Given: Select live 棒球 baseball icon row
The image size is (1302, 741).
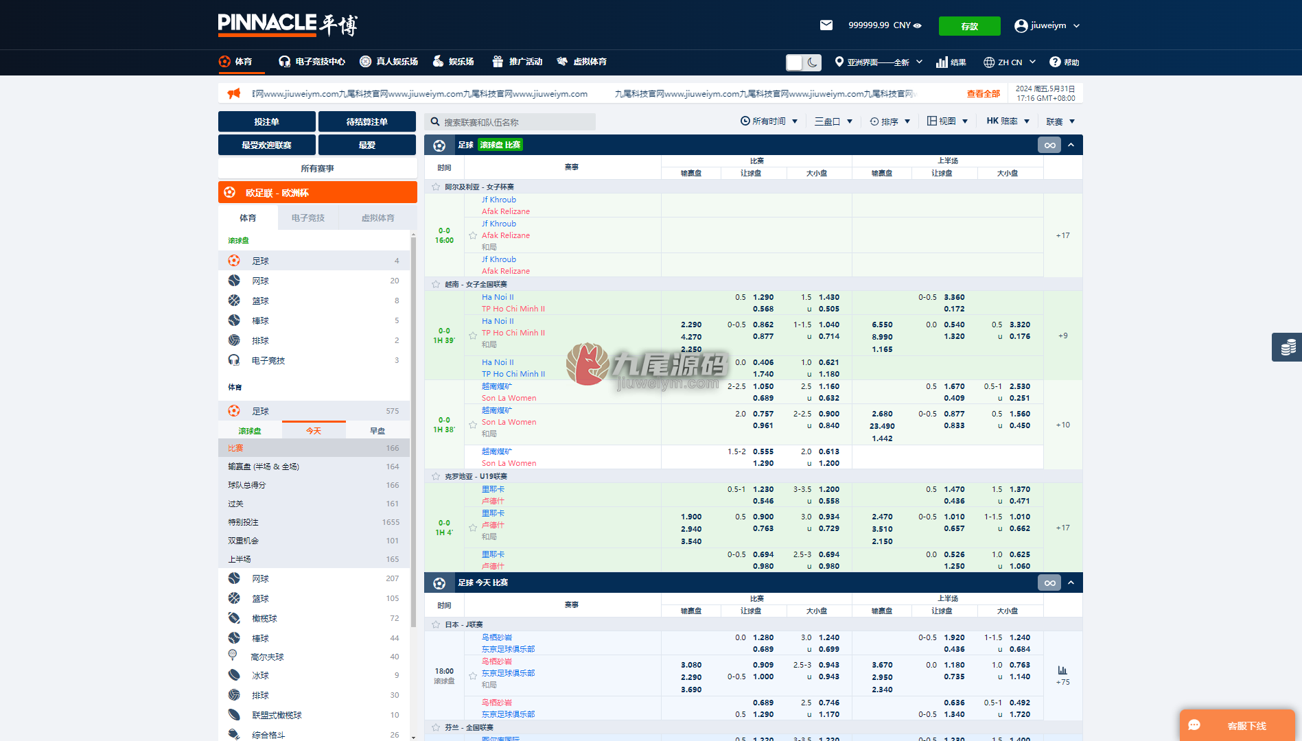Looking at the screenshot, I should pyautogui.click(x=314, y=320).
